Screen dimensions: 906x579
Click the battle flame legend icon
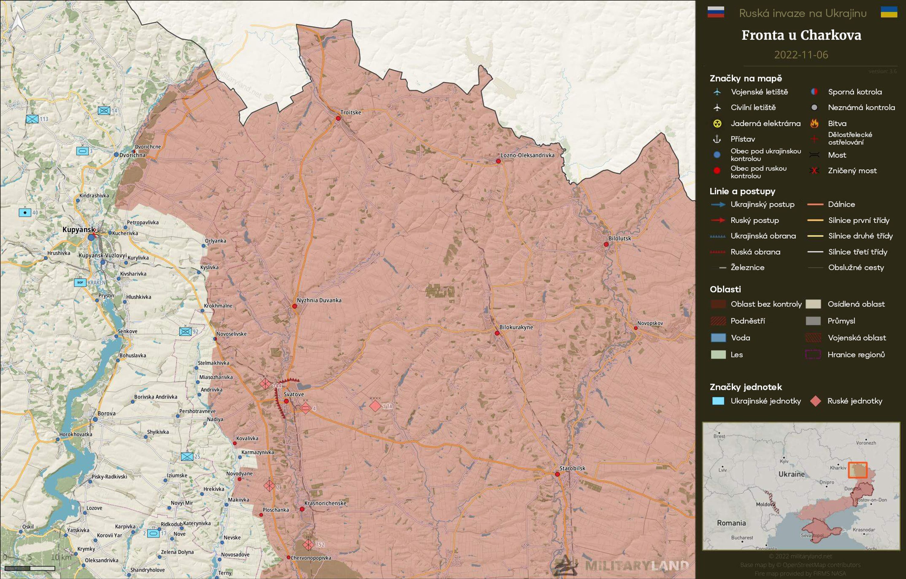point(814,123)
